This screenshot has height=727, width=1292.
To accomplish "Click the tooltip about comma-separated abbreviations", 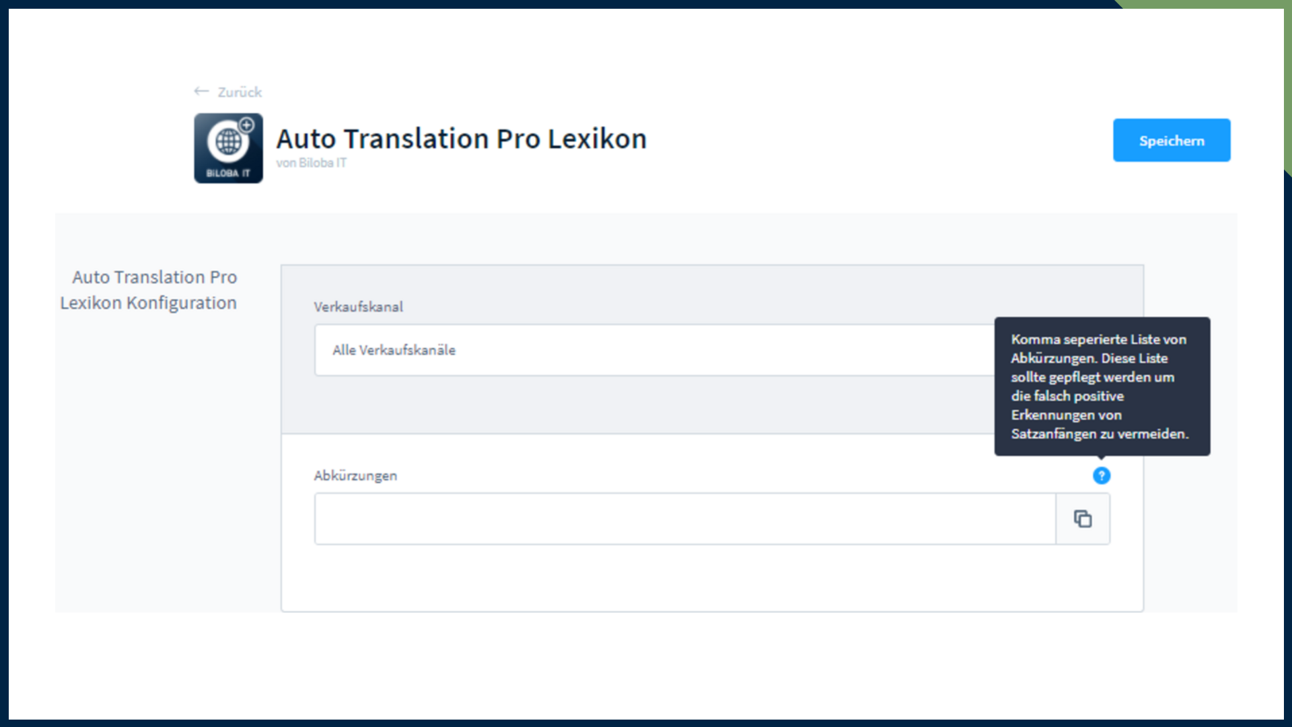I will point(1103,386).
